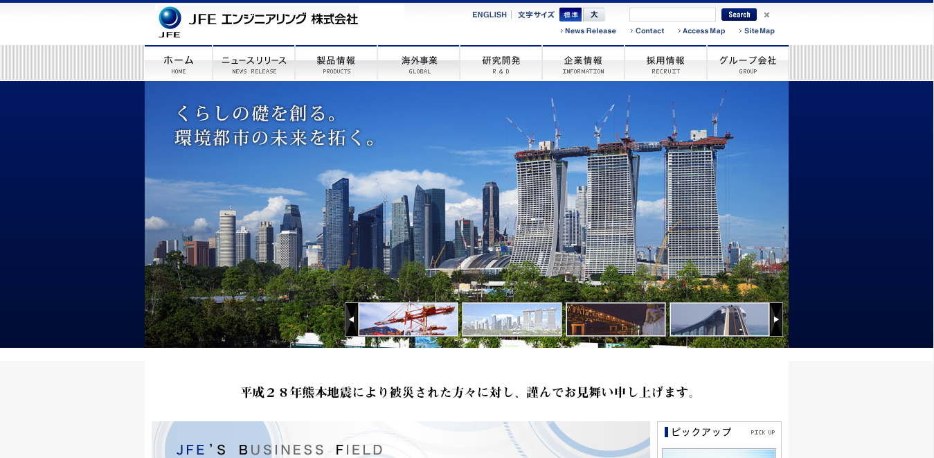934x458 pixels.
Task: Click the previous slide arrow in carousel
Action: [352, 319]
